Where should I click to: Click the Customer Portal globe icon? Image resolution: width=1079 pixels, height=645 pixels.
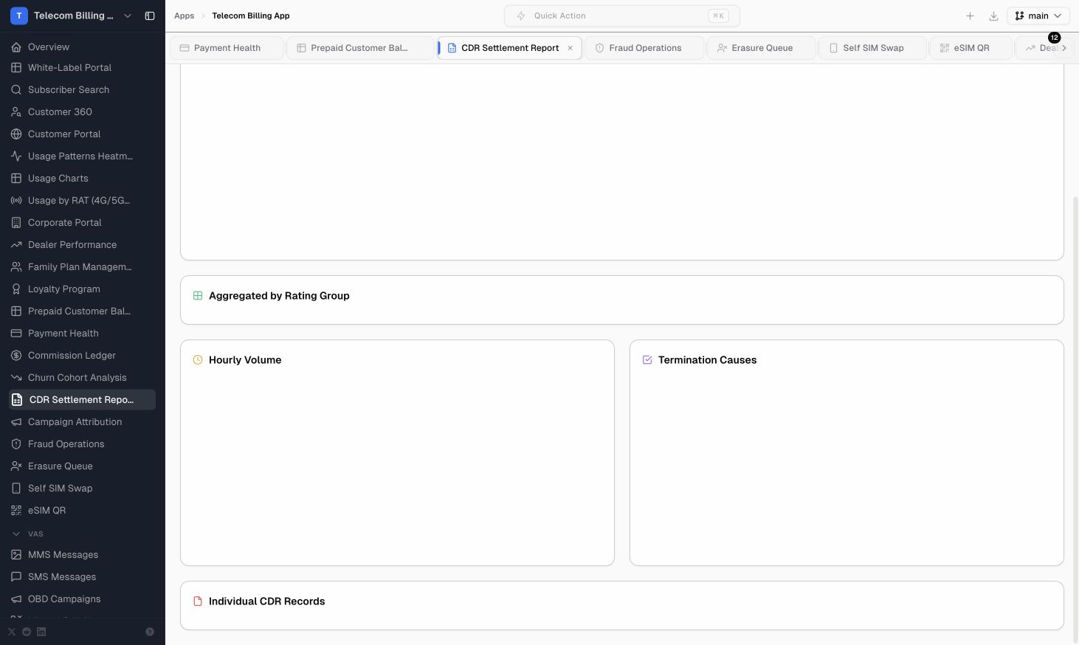16,134
